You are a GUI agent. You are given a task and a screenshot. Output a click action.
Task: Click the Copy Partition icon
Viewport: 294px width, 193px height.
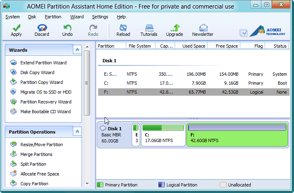(13, 183)
